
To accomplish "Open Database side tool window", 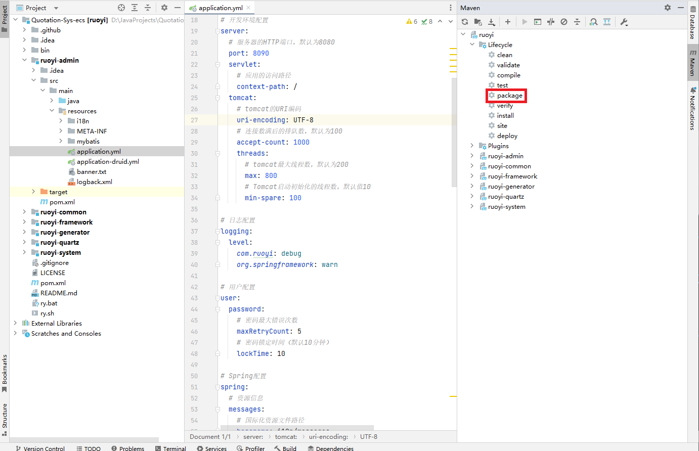I will (693, 23).
